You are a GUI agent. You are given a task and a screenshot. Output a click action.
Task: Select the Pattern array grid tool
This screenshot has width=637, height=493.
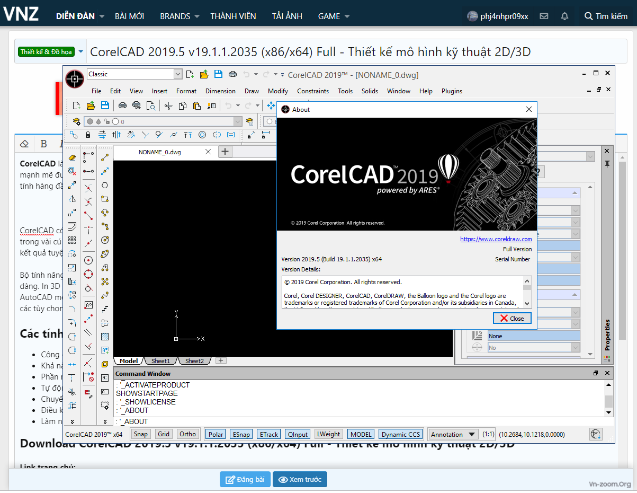[72, 240]
